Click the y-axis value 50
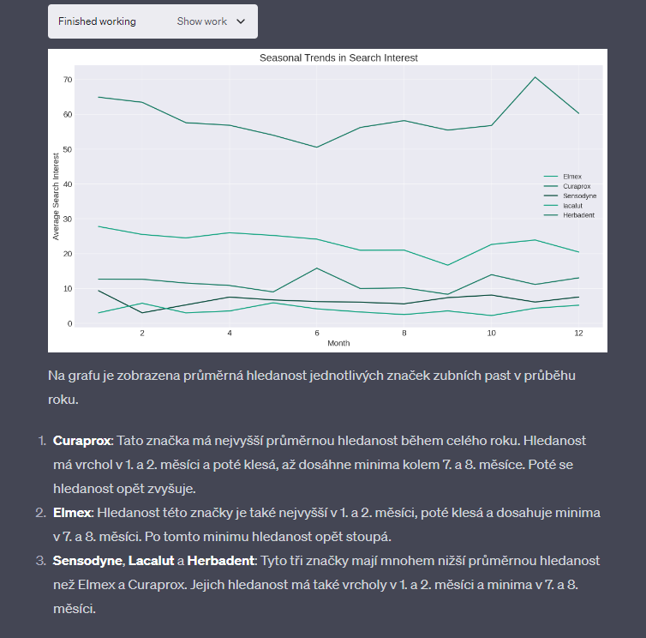Image resolution: width=646 pixels, height=638 pixels. (x=68, y=149)
